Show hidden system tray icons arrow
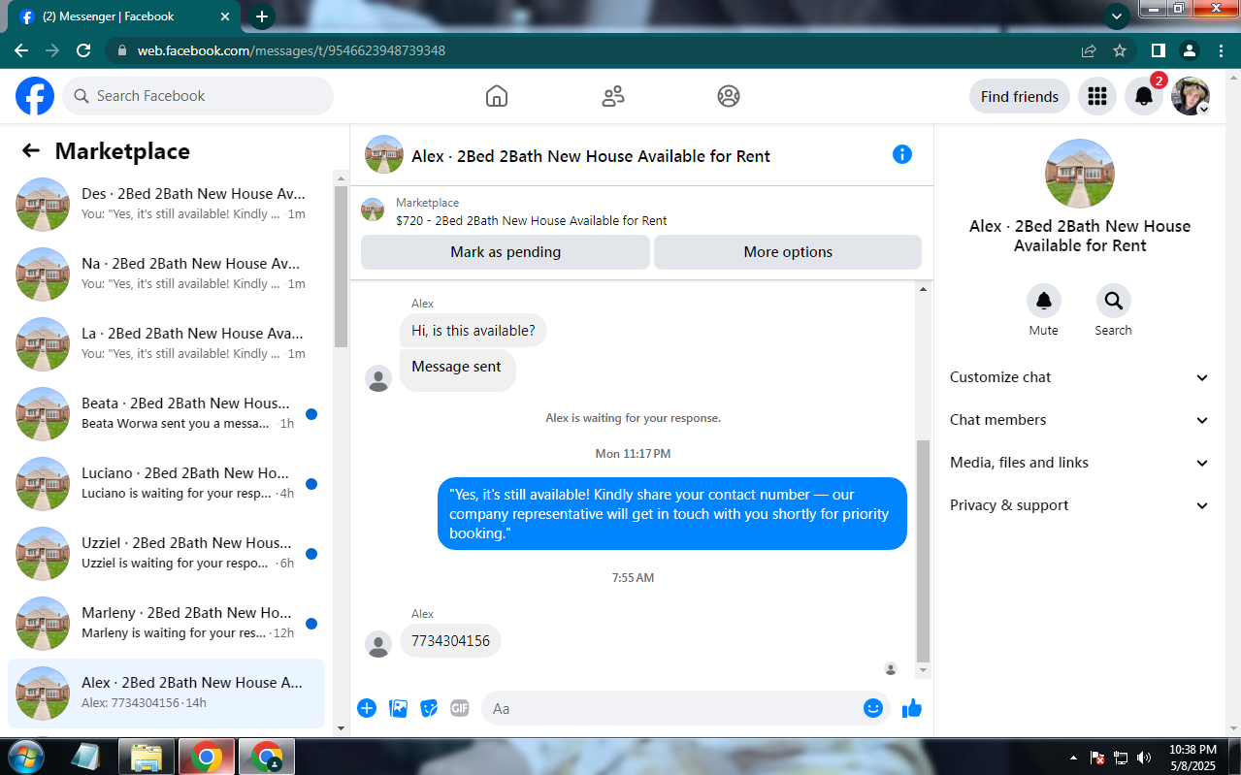Image resolution: width=1241 pixels, height=775 pixels. click(x=1073, y=758)
